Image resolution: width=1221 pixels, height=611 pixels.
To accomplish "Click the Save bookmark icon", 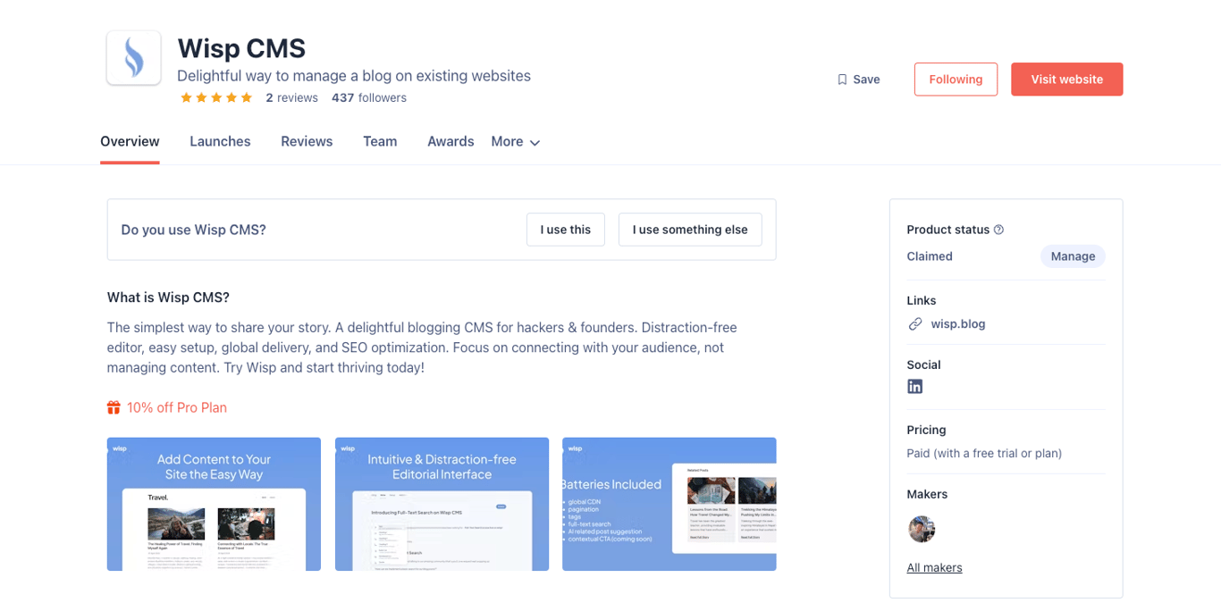I will point(842,80).
